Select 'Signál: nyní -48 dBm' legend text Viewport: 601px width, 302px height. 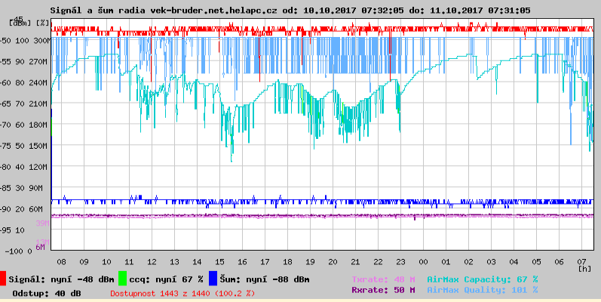coord(61,279)
